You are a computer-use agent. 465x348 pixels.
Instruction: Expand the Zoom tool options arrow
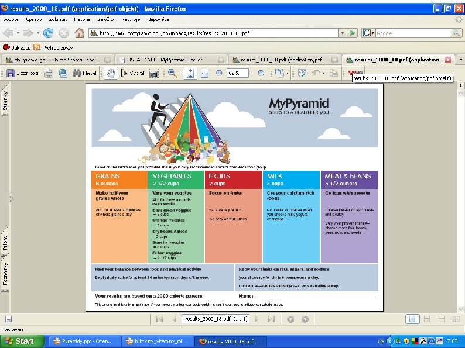pos(180,73)
